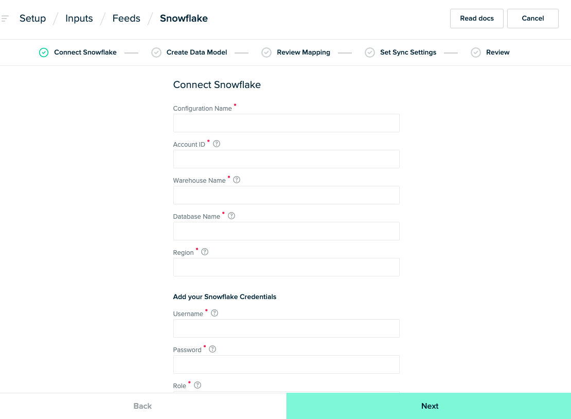Viewport: 571px width, 419px height.
Task: Click the Warehouse Name help icon
Action: coord(237,180)
